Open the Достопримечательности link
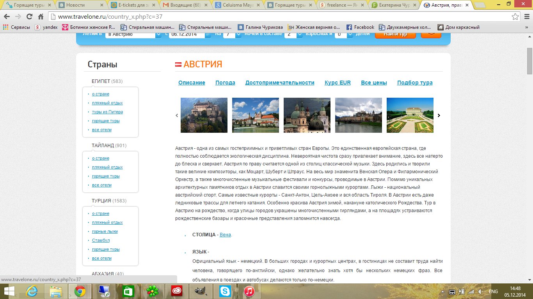This screenshot has height=299, width=533. (x=280, y=83)
